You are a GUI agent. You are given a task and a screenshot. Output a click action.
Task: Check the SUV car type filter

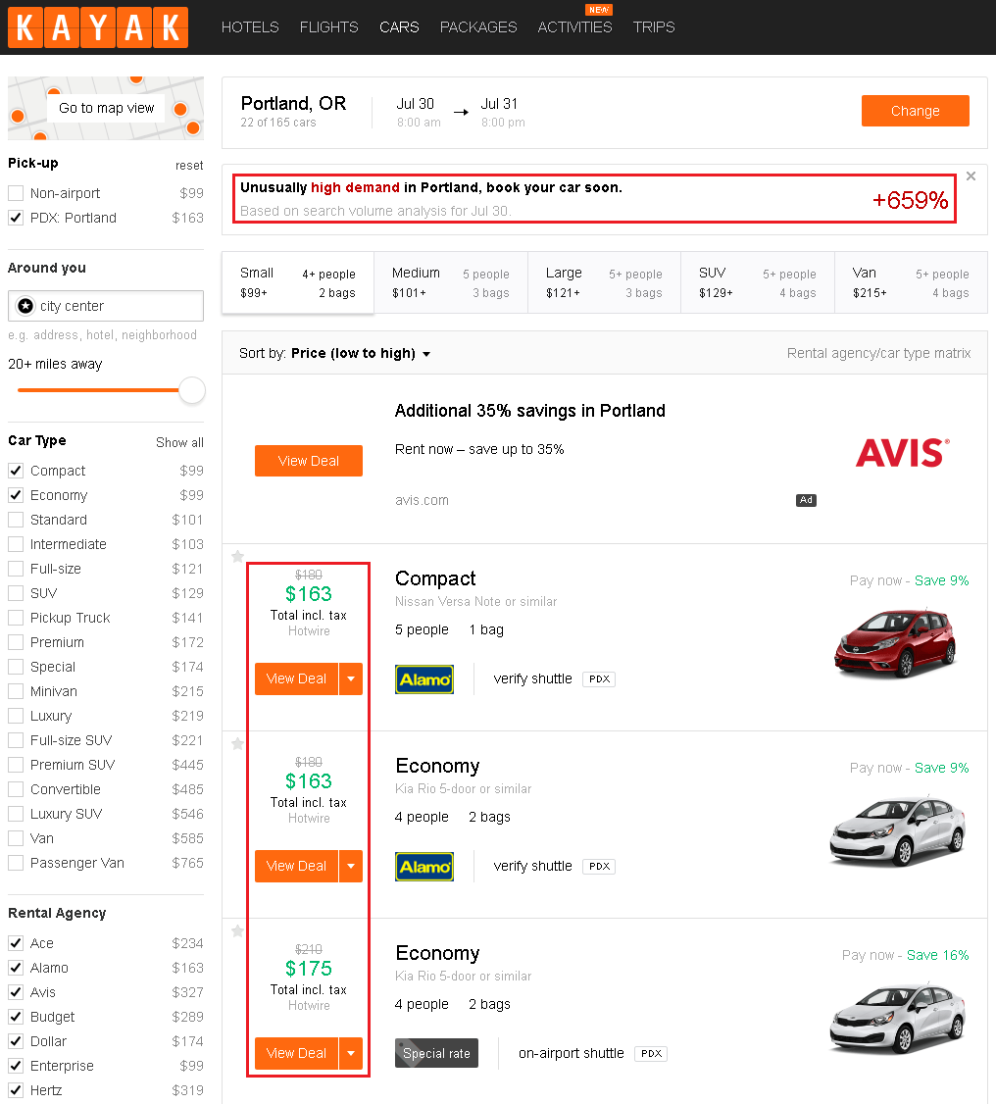pyautogui.click(x=16, y=593)
